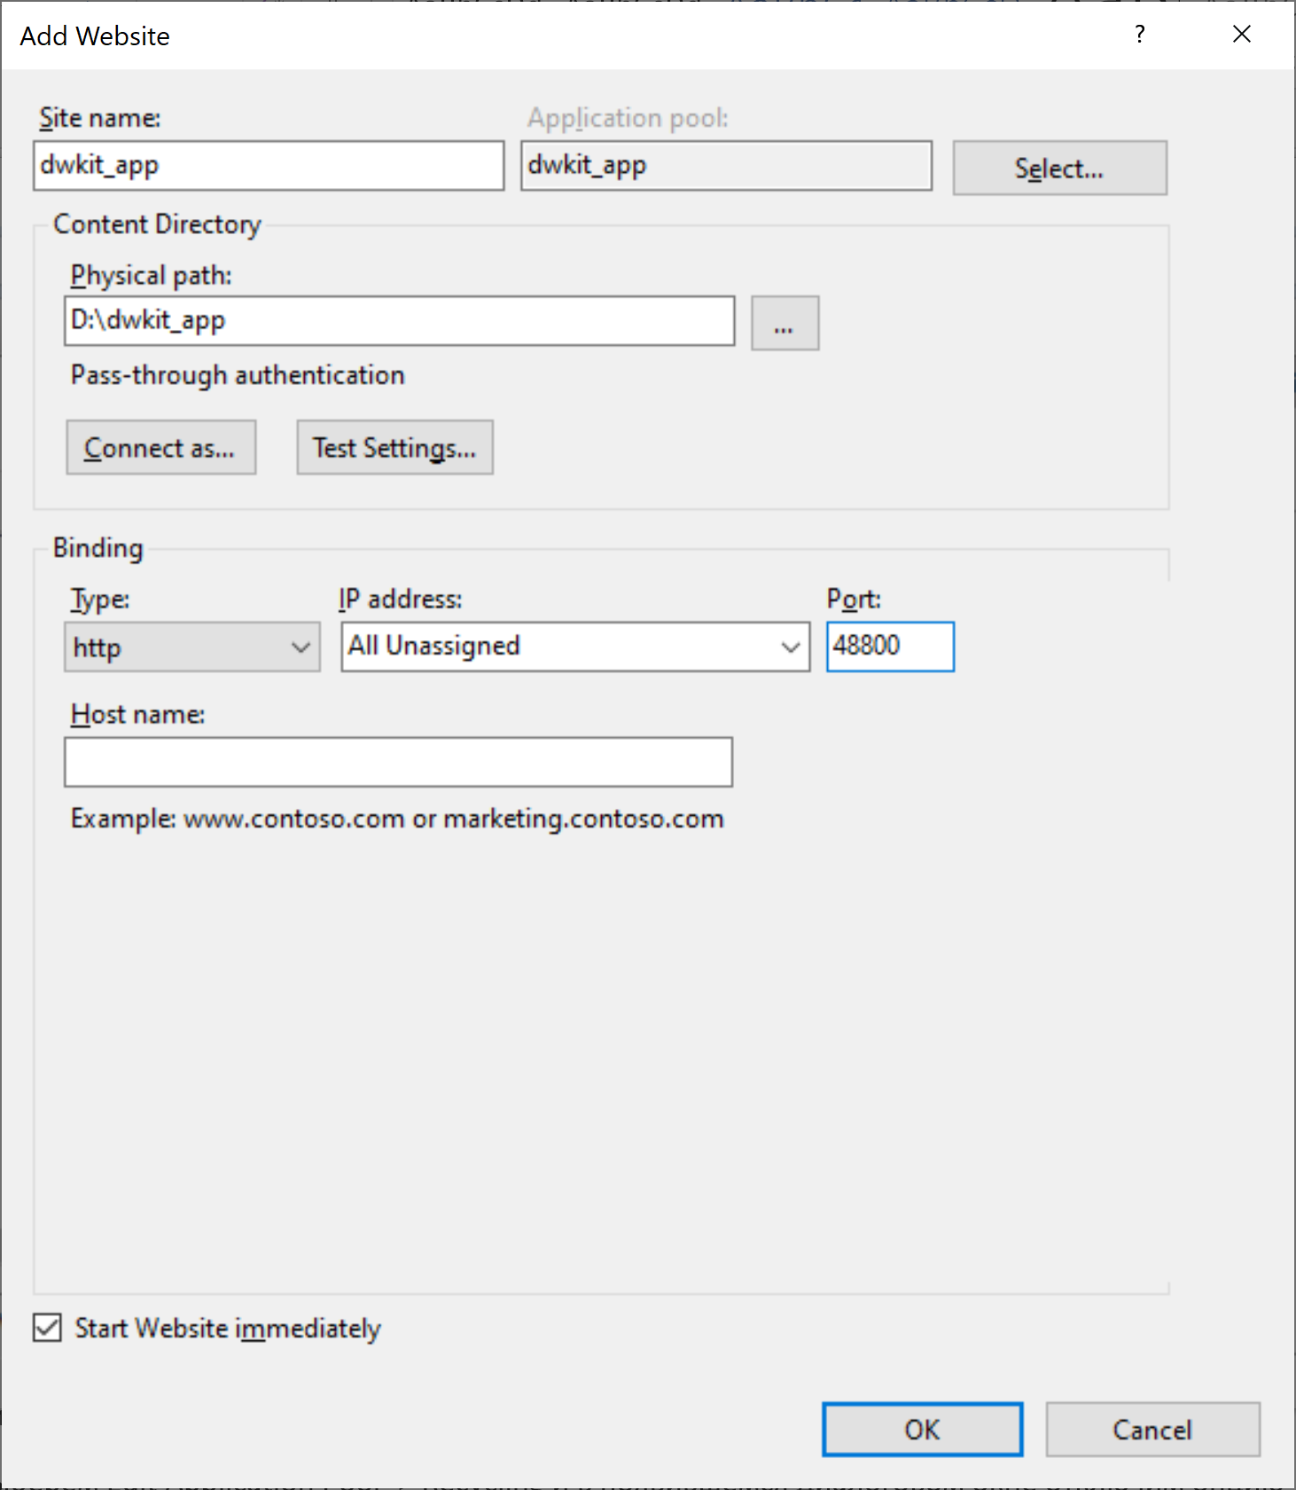The height and width of the screenshot is (1490, 1296).
Task: Cancel the Add Website dialog
Action: [x=1152, y=1429]
